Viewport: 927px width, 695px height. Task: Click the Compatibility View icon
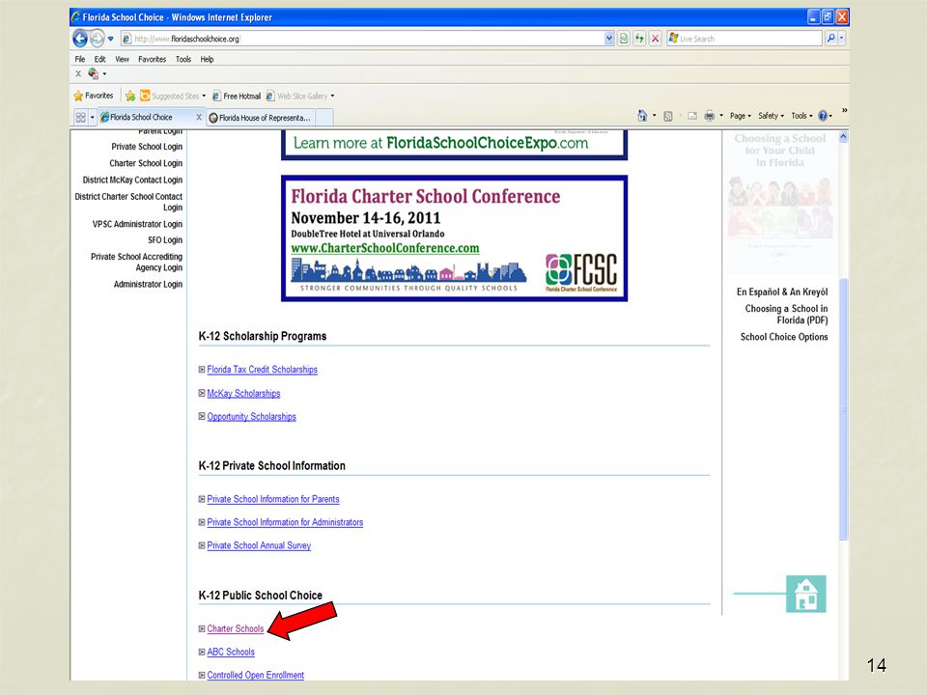624,39
